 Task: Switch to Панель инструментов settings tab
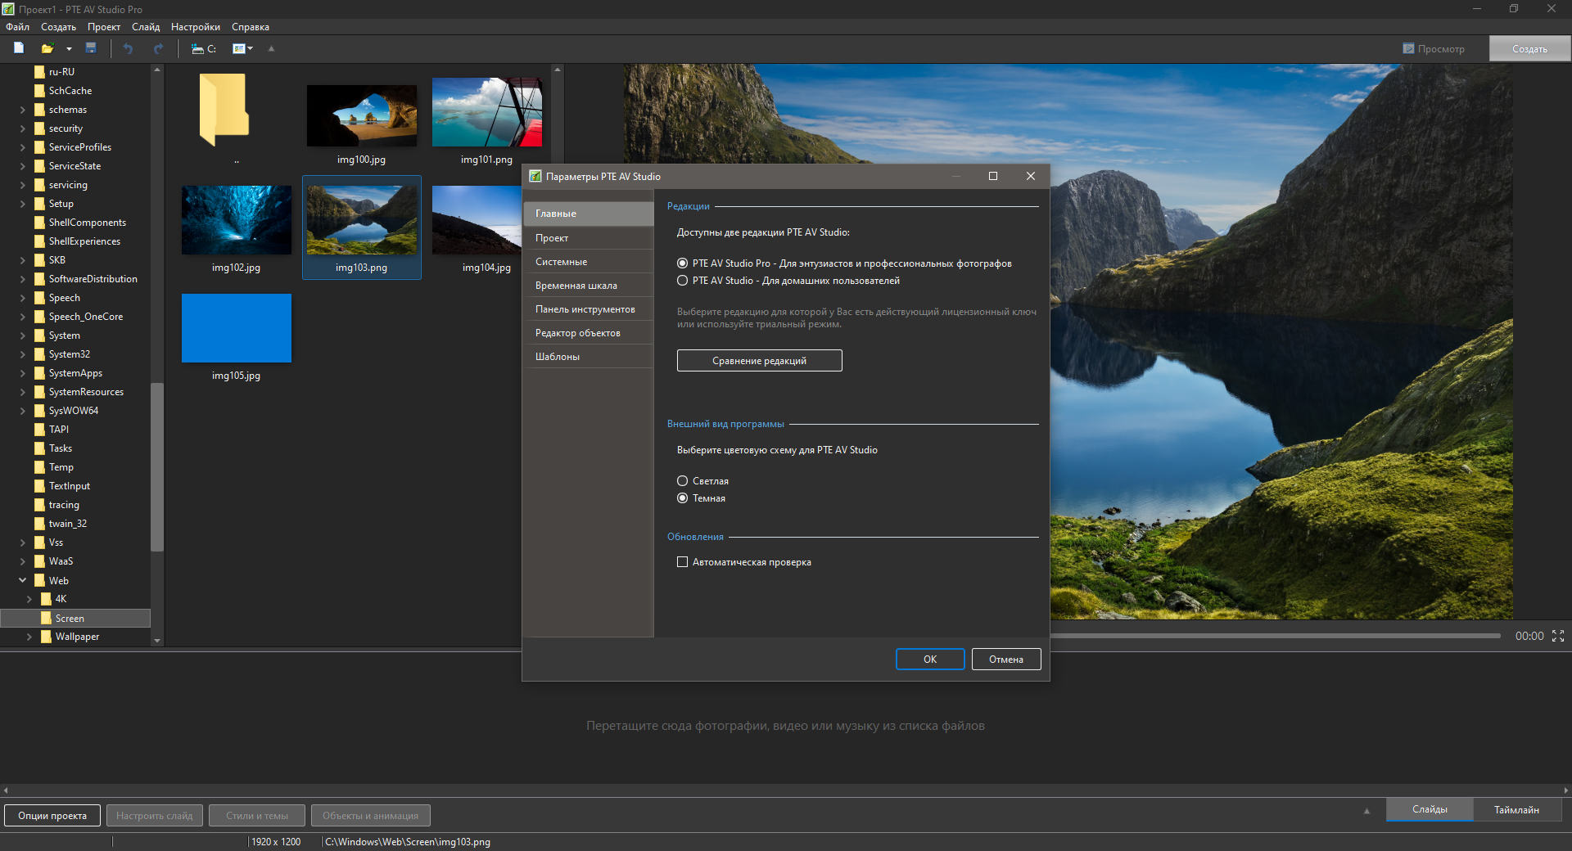point(588,309)
